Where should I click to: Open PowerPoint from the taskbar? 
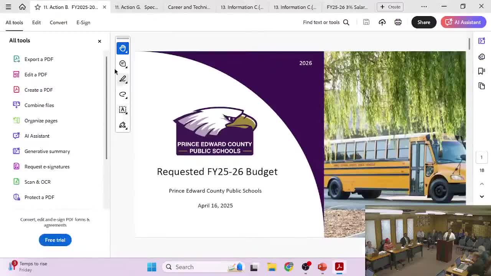click(x=322, y=267)
